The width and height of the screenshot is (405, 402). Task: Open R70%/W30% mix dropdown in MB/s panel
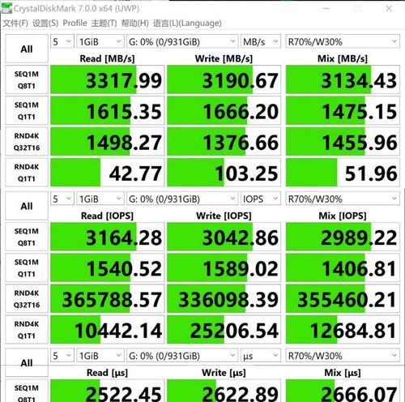tap(343, 41)
